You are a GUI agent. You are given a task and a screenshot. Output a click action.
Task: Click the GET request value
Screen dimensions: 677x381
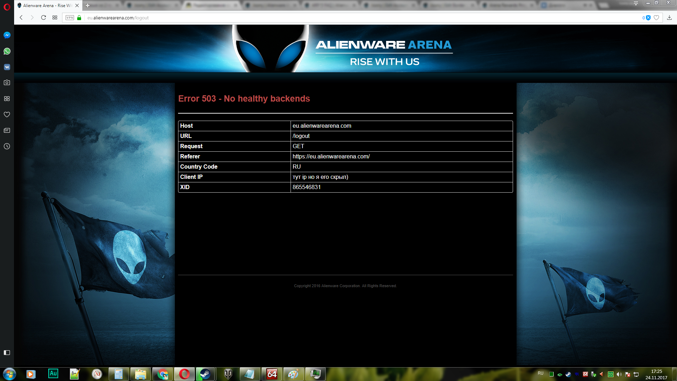coord(298,146)
